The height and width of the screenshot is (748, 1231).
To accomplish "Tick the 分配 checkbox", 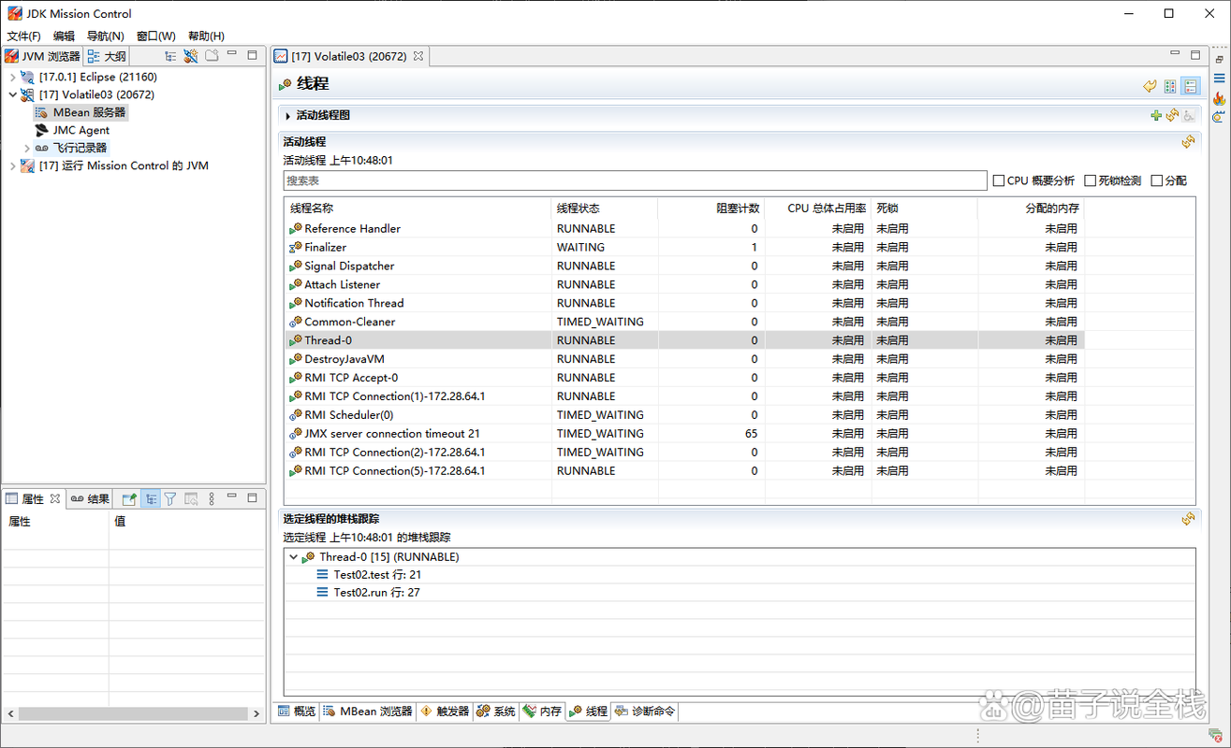I will 1157,180.
